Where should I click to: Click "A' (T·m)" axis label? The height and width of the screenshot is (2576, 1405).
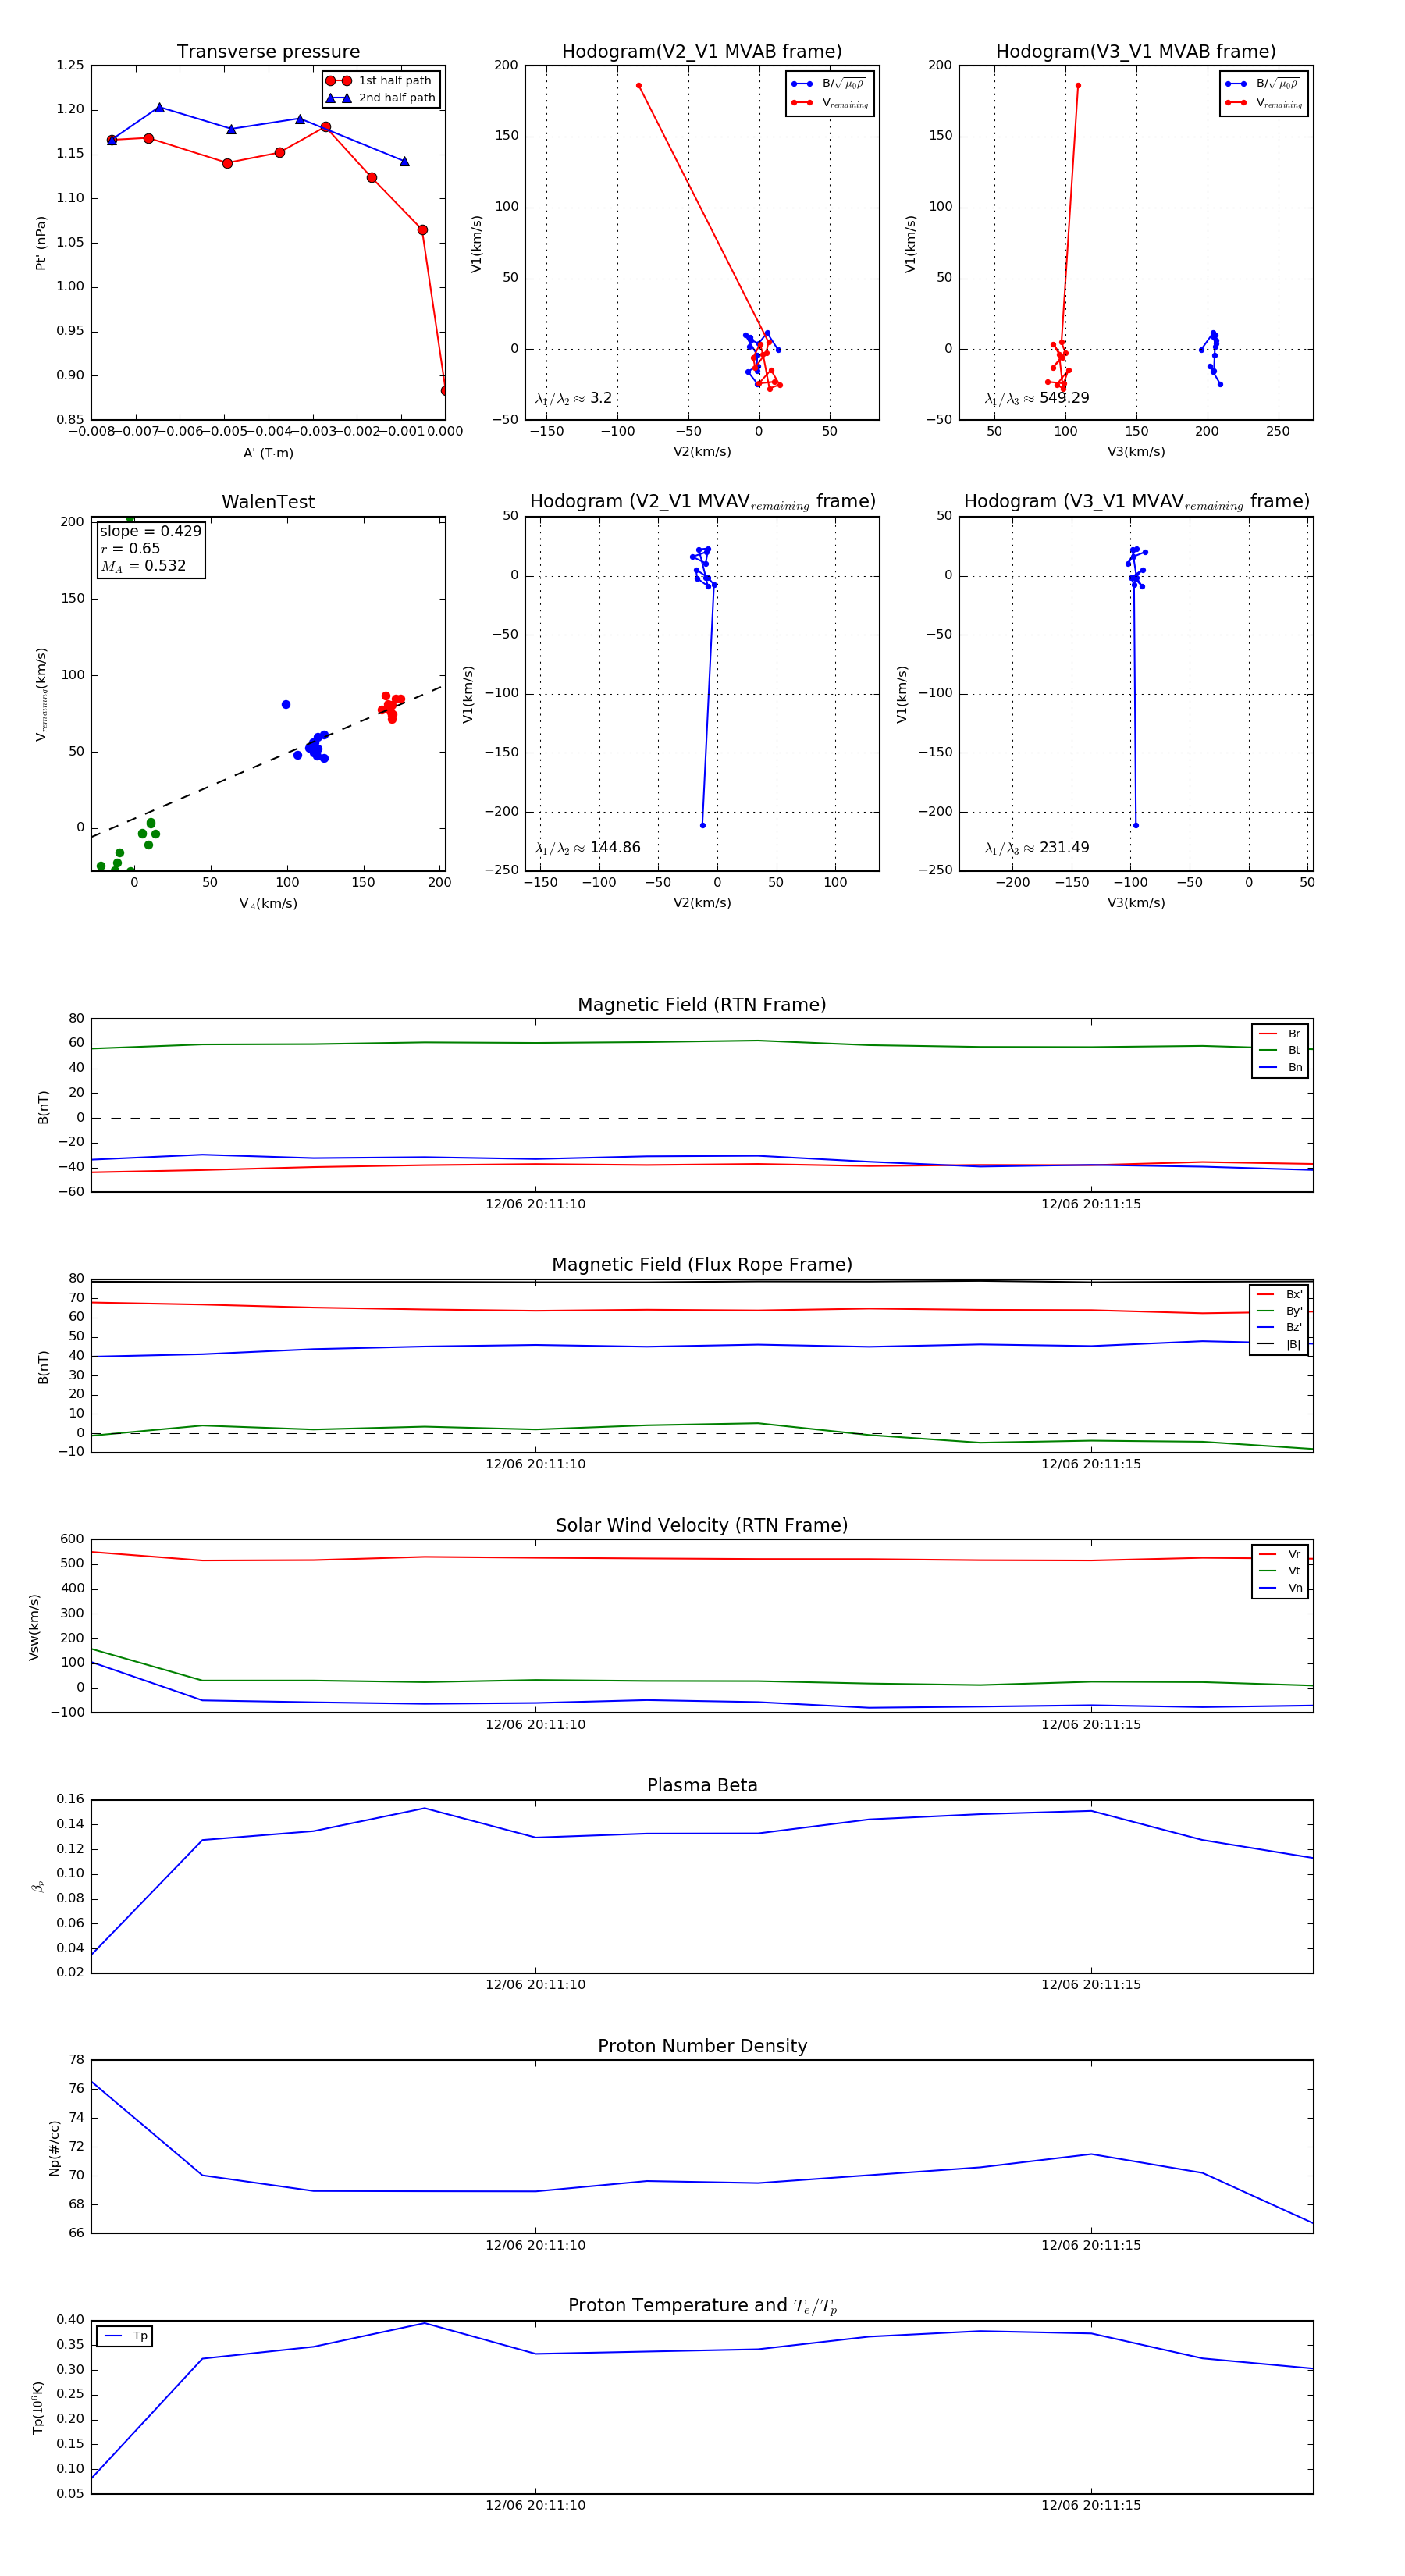268,453
